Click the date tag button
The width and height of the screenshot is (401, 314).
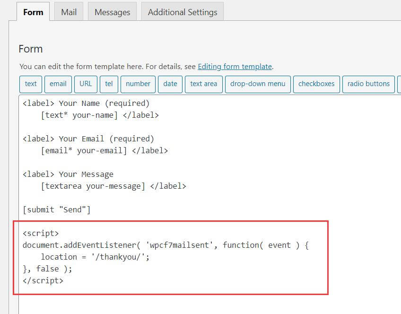(170, 84)
